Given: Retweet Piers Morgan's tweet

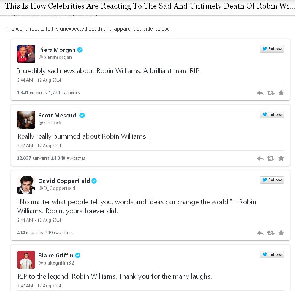Looking at the screenshot, I should (271, 93).
